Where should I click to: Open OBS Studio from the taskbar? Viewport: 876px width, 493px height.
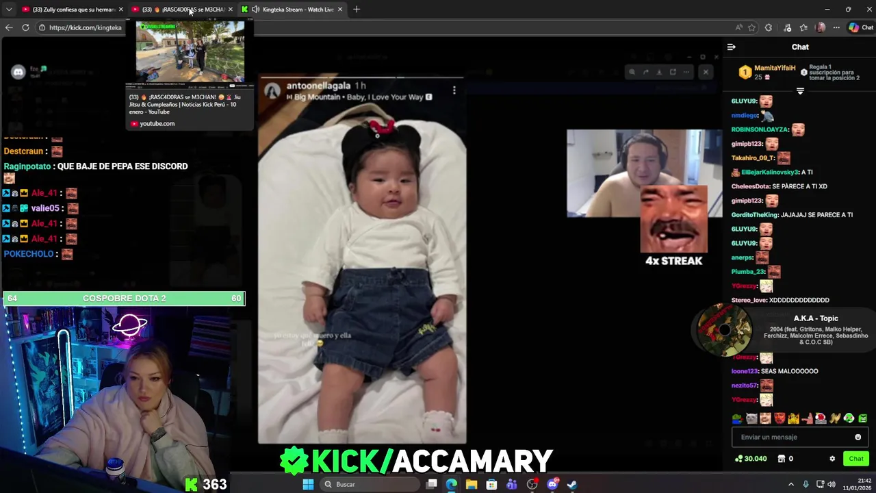tap(532, 484)
